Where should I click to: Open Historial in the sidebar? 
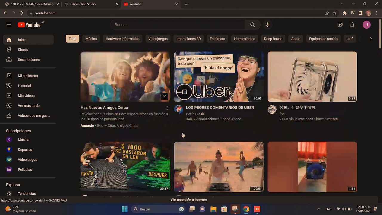28,86
